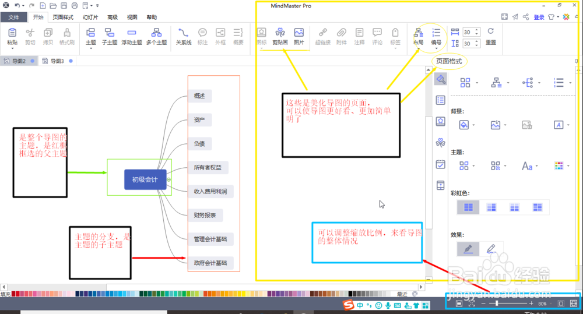Expand the Topic (主题) dropdown arrow
The width and height of the screenshot is (583, 314).
[91, 48]
